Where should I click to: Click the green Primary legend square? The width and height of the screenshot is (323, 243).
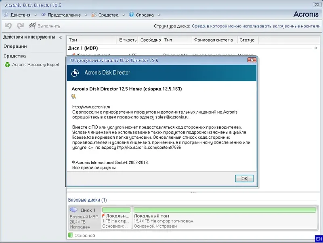[x=70, y=235]
